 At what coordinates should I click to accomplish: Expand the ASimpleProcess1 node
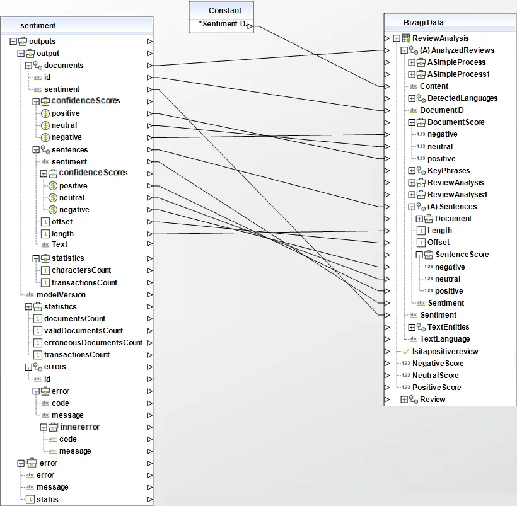point(412,74)
